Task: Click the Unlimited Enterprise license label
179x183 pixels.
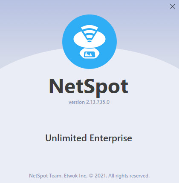Action: pyautogui.click(x=89, y=138)
